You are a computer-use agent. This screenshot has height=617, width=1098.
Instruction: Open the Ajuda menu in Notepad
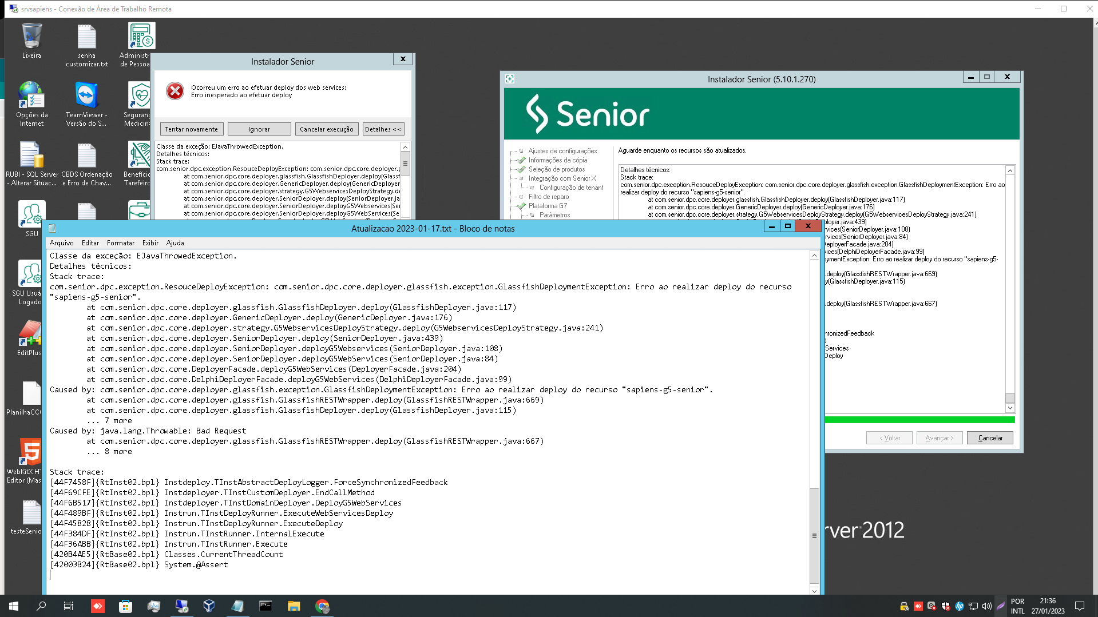[175, 243]
